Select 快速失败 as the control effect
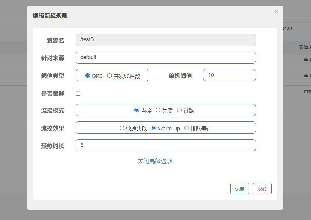The width and height of the screenshot is (311, 220). [x=122, y=128]
